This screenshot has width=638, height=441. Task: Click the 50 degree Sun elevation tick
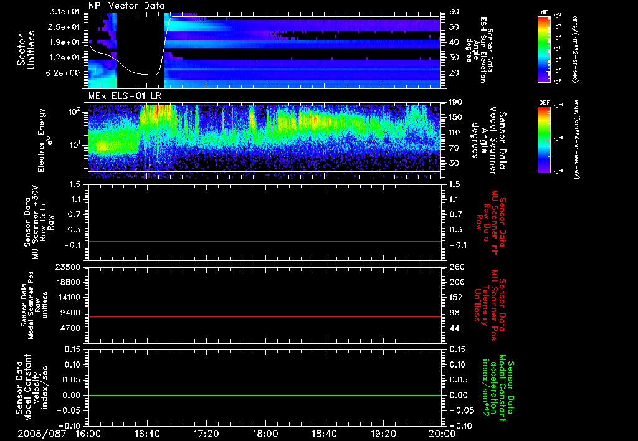[x=454, y=27]
